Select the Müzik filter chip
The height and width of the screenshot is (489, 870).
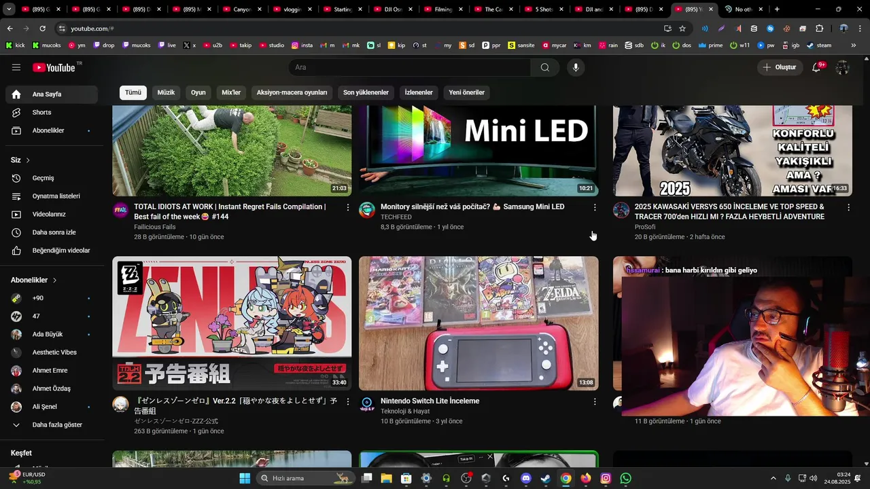tap(167, 92)
